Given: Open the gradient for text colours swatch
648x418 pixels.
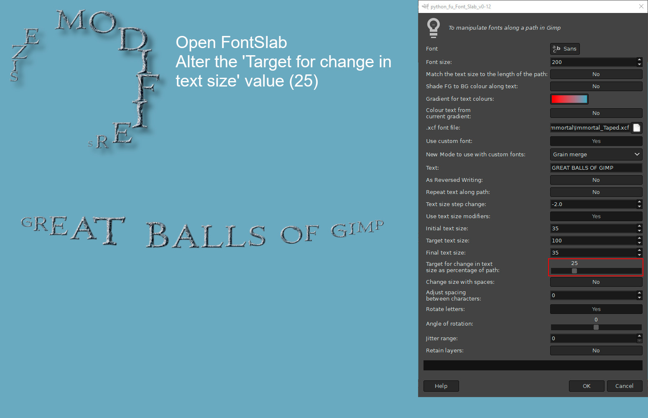Looking at the screenshot, I should (569, 99).
